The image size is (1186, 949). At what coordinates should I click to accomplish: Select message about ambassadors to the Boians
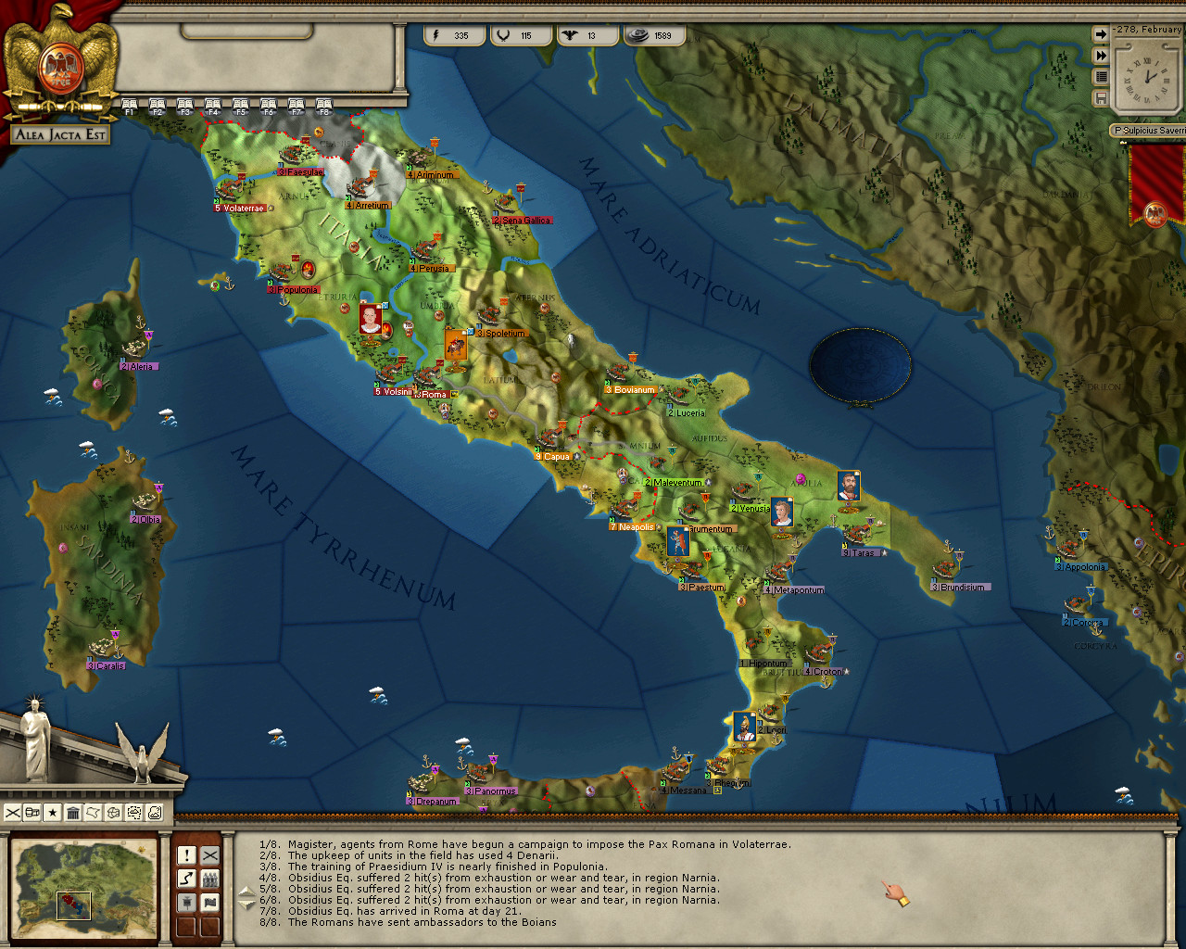click(422, 922)
